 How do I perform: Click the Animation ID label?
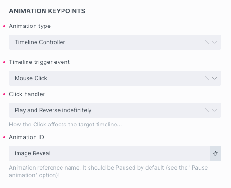tap(27, 137)
